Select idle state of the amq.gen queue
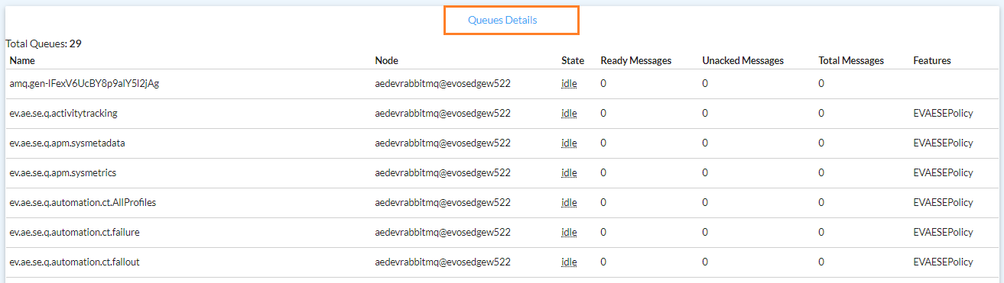The width and height of the screenshot is (1004, 283). 569,84
